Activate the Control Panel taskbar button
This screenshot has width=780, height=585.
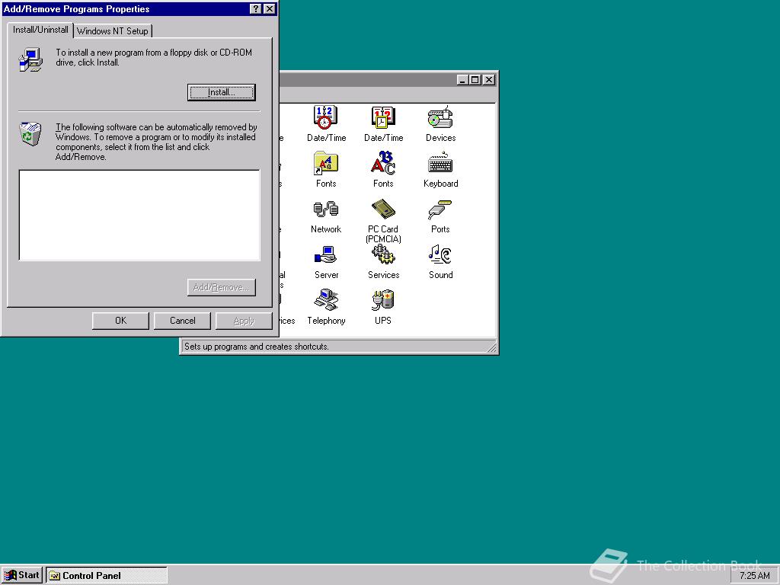pyautogui.click(x=107, y=576)
